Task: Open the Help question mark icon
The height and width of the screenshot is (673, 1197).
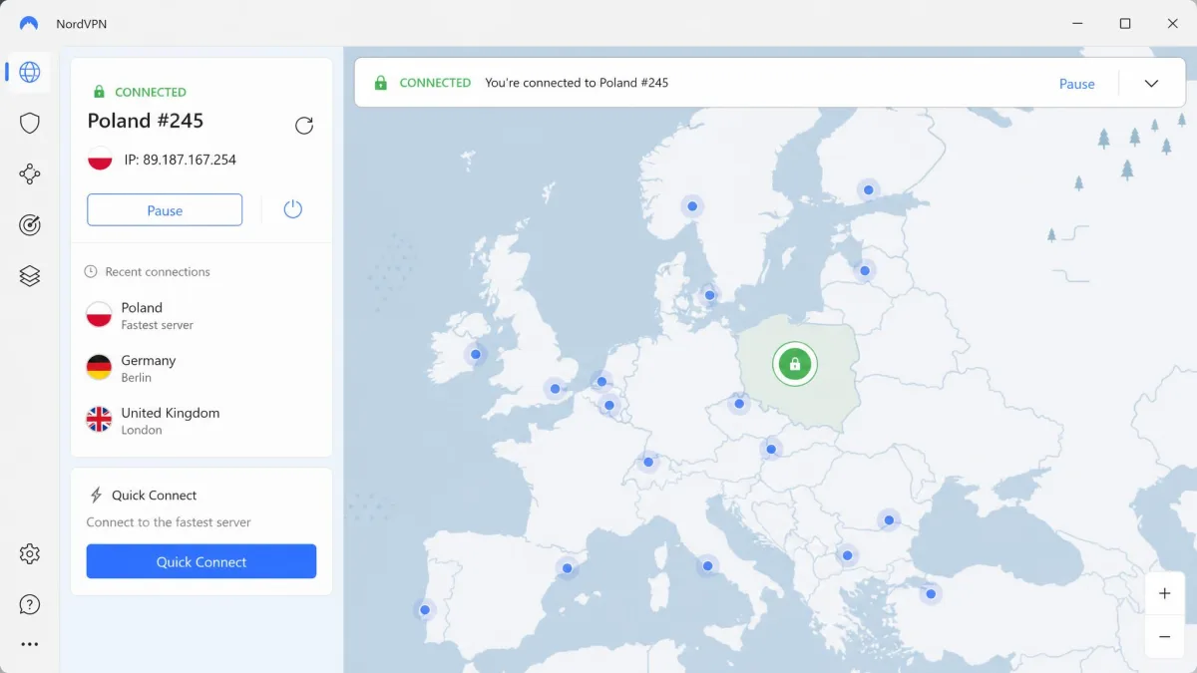Action: [x=30, y=604]
